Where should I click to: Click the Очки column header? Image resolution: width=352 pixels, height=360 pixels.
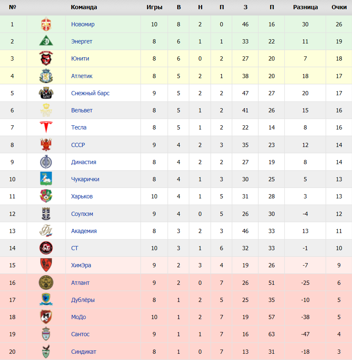pyautogui.click(x=339, y=7)
